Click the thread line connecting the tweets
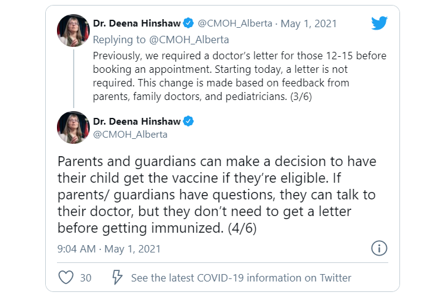 point(74,78)
